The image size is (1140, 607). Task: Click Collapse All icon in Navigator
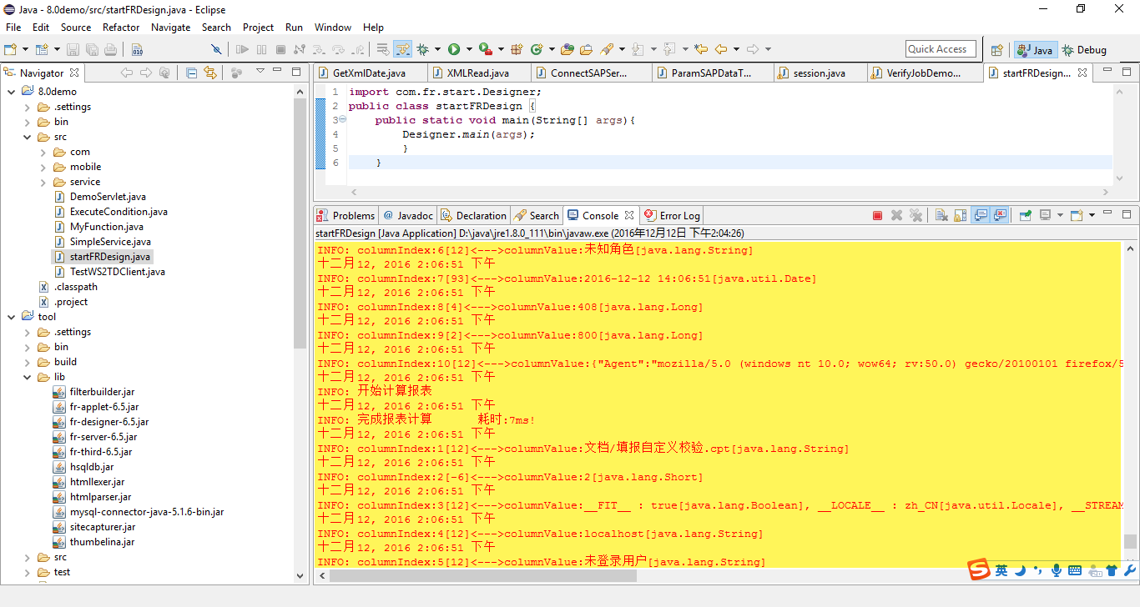click(x=191, y=73)
